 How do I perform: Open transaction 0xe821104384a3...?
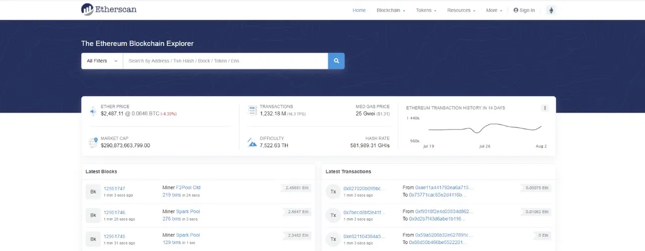tap(364, 236)
